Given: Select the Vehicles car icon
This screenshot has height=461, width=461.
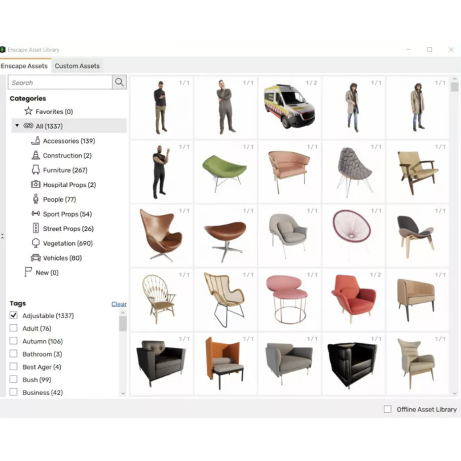Looking at the screenshot, I should (x=36, y=258).
